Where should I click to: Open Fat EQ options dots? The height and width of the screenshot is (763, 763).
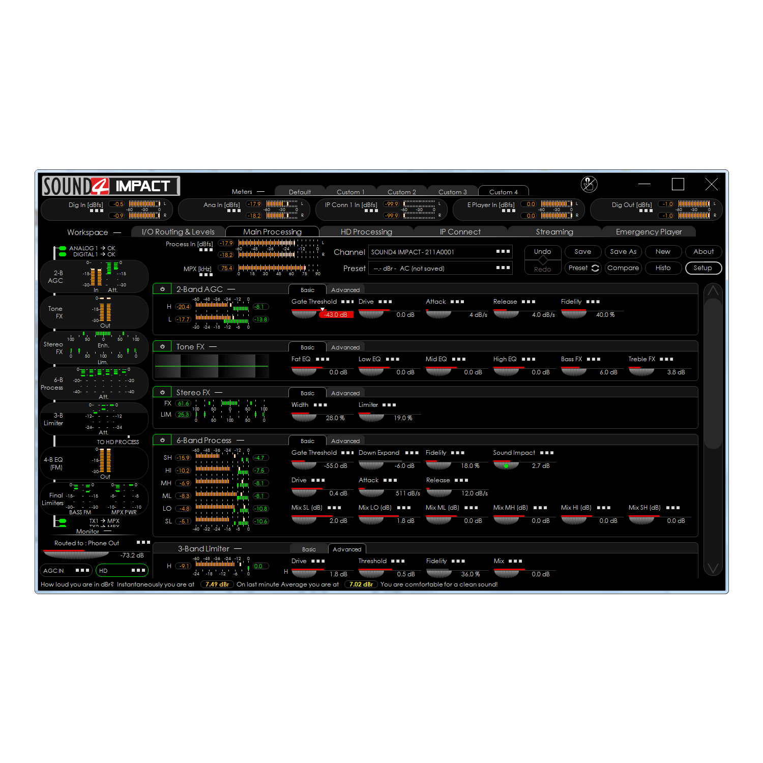click(322, 359)
